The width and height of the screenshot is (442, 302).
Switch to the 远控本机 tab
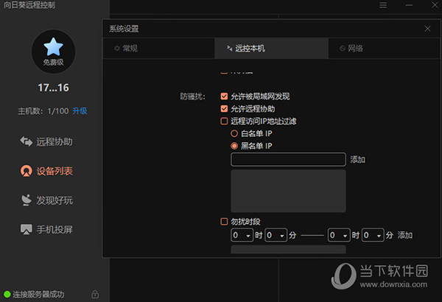pyautogui.click(x=271, y=48)
